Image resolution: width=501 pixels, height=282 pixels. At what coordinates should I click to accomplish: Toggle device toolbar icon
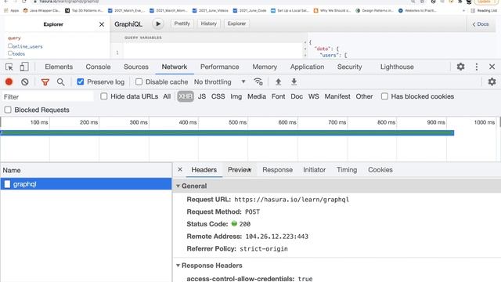pyautogui.click(x=24, y=67)
